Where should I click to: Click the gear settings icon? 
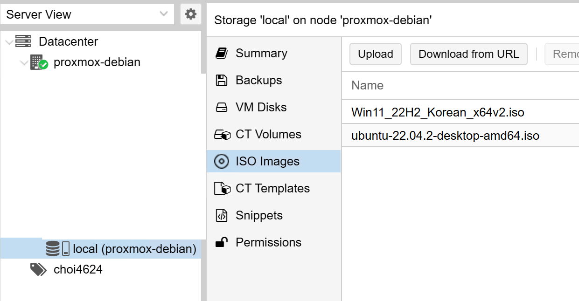pyautogui.click(x=190, y=14)
